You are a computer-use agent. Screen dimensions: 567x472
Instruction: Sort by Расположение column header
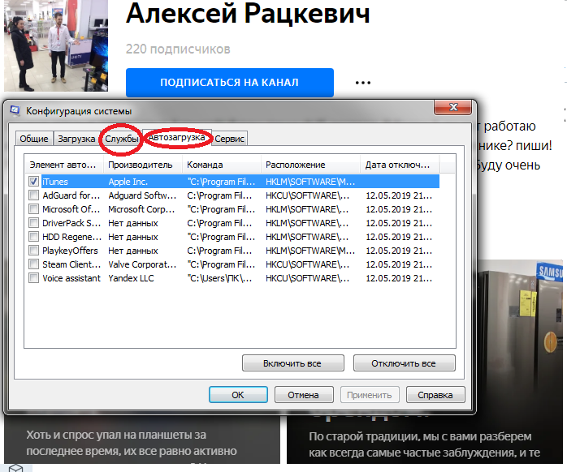click(310, 165)
